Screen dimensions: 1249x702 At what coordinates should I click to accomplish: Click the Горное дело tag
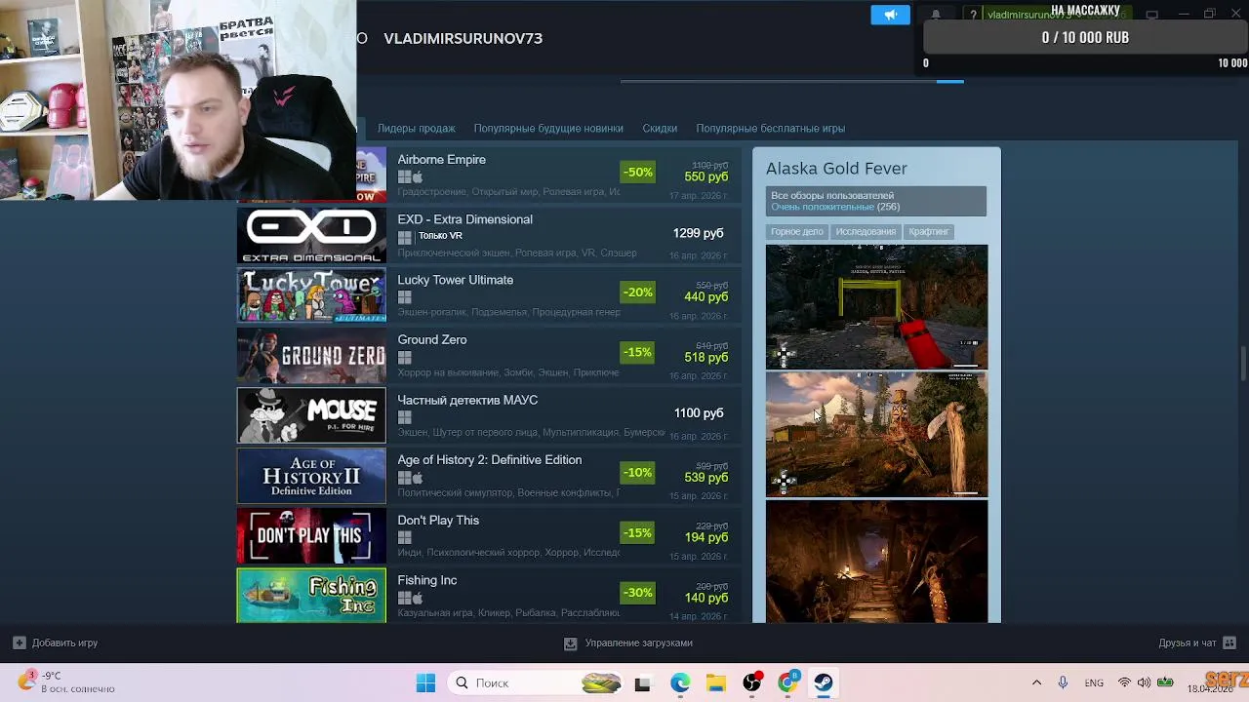796,232
